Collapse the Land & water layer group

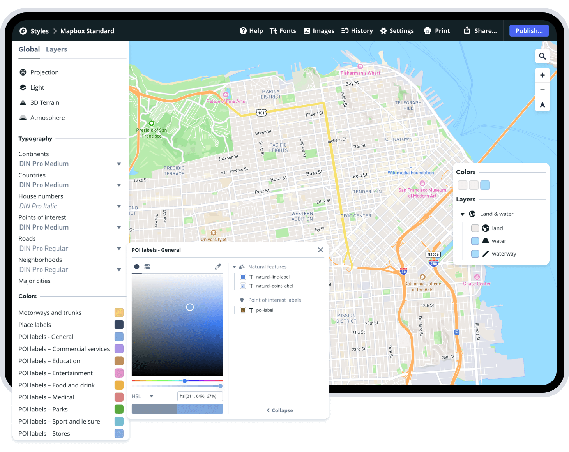pos(462,214)
